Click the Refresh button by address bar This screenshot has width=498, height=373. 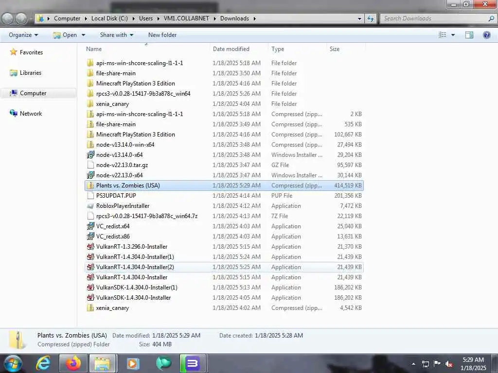tap(371, 18)
